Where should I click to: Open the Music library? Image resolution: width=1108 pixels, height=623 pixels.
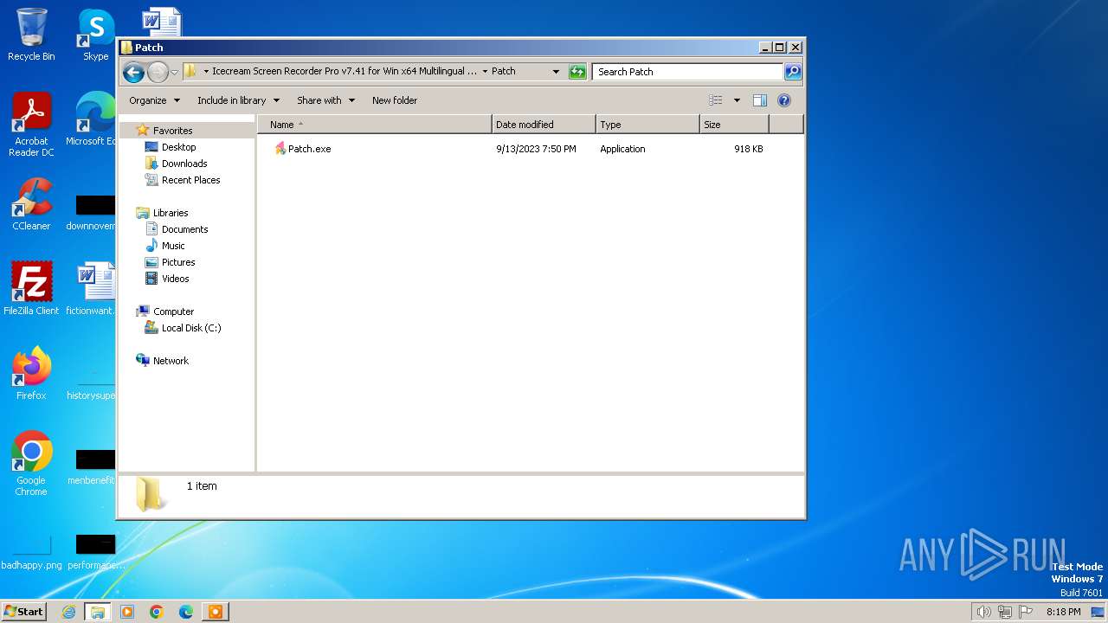coord(173,246)
